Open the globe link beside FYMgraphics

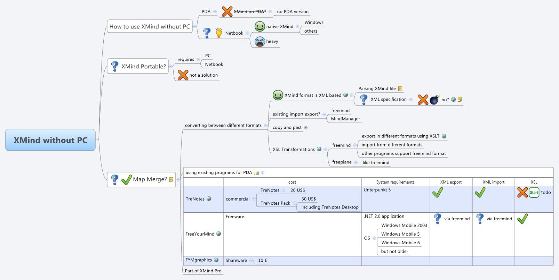(216, 260)
